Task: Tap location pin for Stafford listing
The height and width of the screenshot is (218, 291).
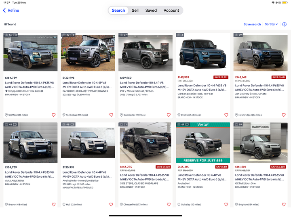Action: [7, 115]
